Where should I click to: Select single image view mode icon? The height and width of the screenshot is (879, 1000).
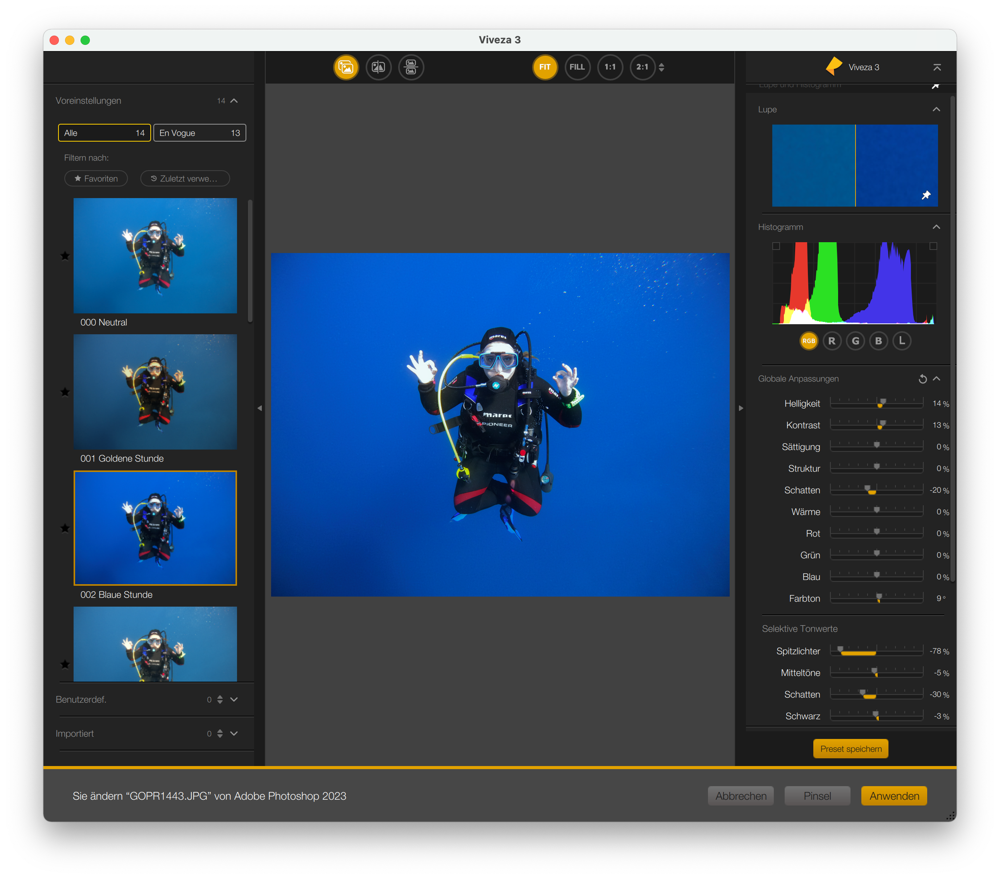pos(346,67)
